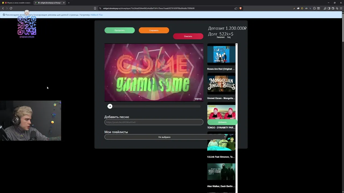Click the 'Долг 522k+$' text
The height and width of the screenshot is (193, 344).
(221, 34)
